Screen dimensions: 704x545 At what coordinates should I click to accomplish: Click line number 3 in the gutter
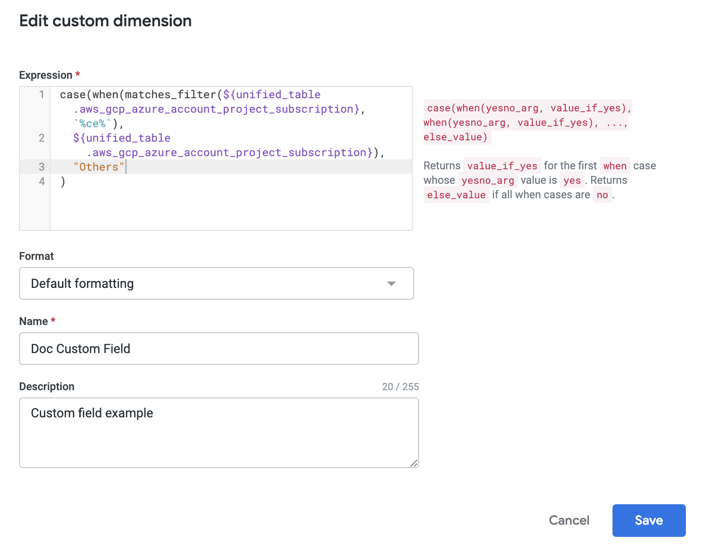[x=42, y=167]
